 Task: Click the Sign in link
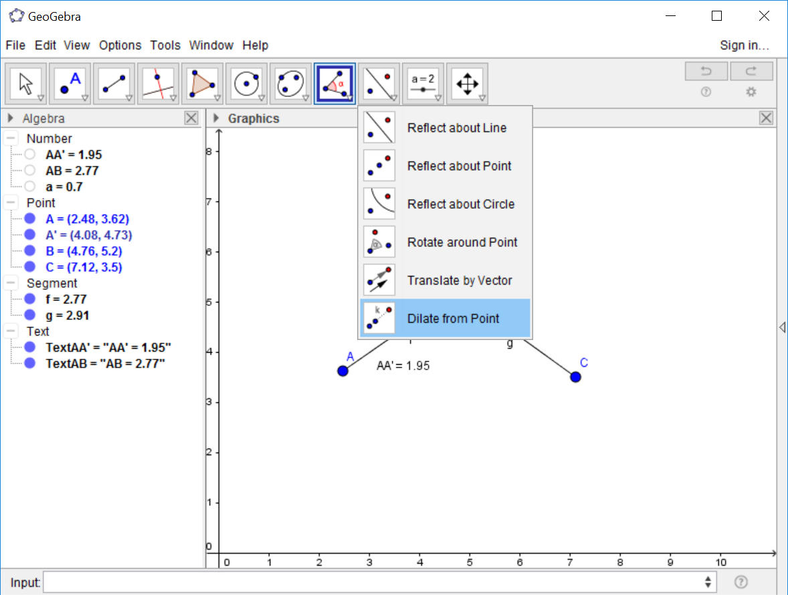pos(745,45)
